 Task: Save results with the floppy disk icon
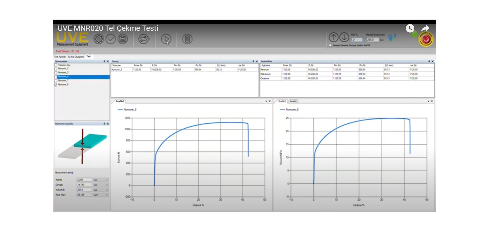pos(123,39)
